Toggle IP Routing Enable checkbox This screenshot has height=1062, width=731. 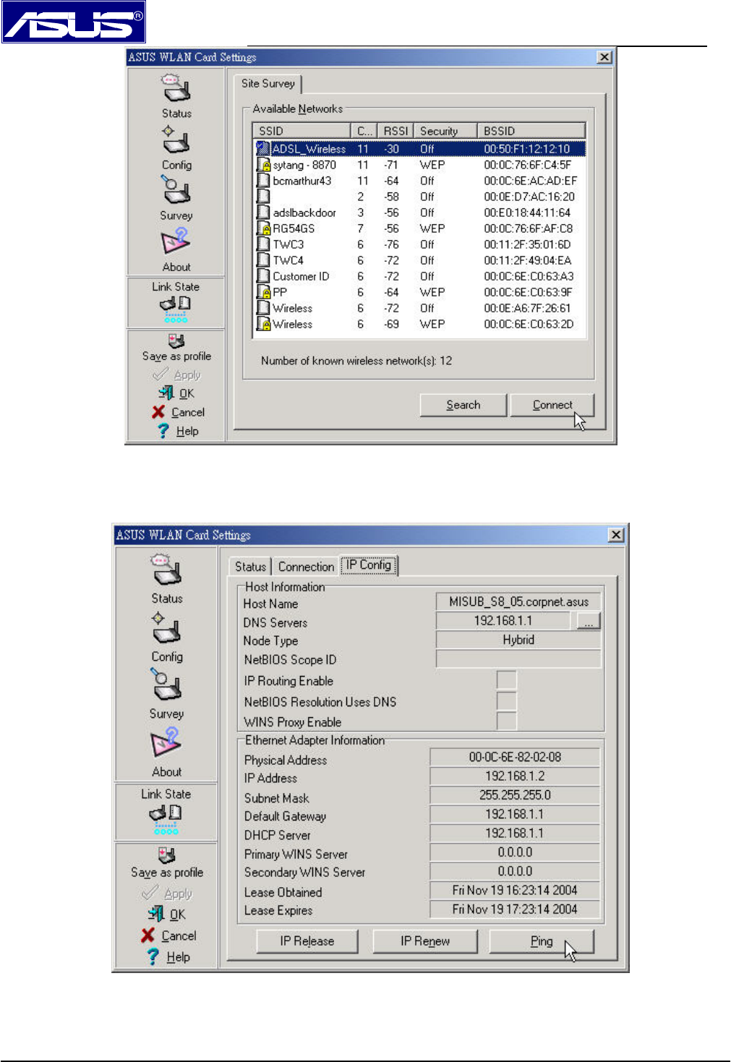(x=507, y=680)
